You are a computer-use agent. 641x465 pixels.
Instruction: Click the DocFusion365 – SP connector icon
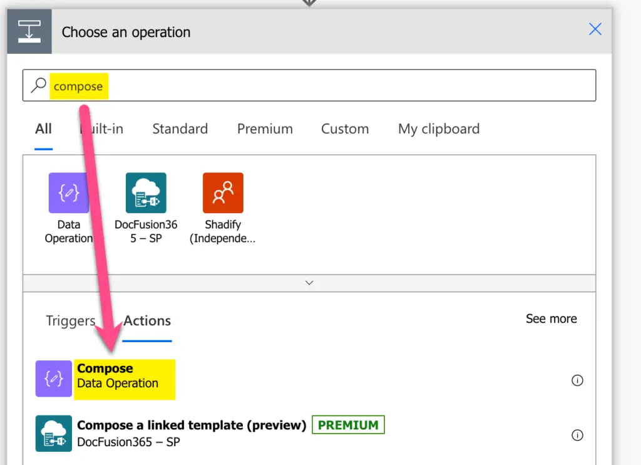tap(146, 192)
